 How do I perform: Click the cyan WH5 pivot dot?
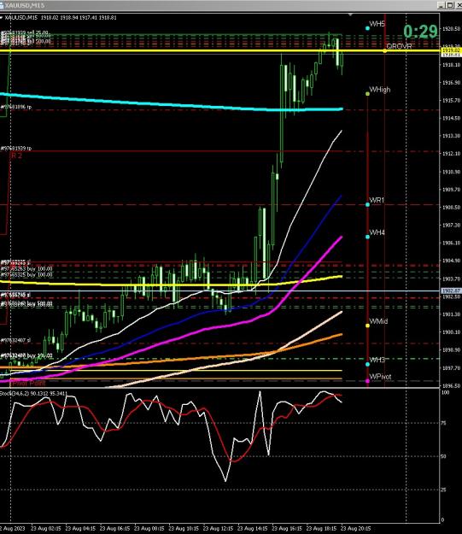tap(367, 28)
